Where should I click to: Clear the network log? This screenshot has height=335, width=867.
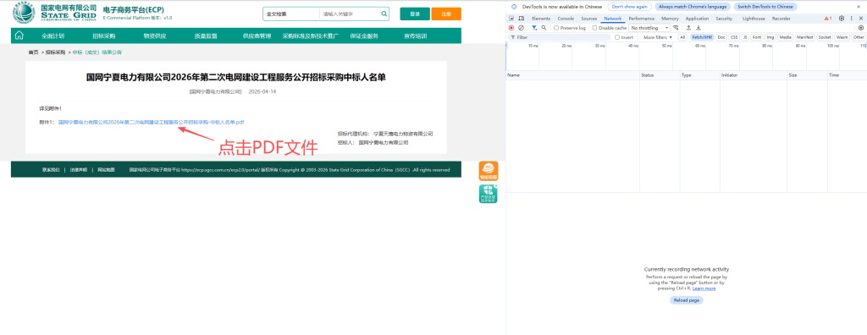click(521, 28)
